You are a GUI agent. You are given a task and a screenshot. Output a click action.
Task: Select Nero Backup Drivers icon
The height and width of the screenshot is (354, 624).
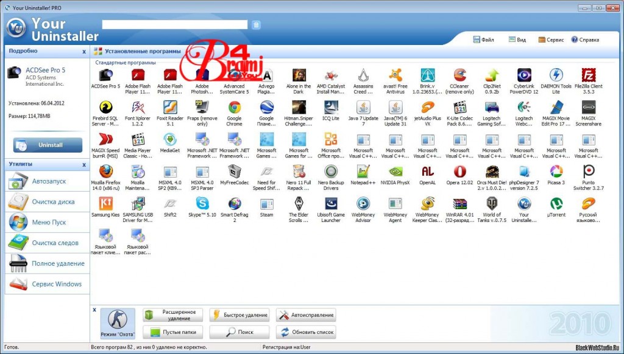click(331, 172)
